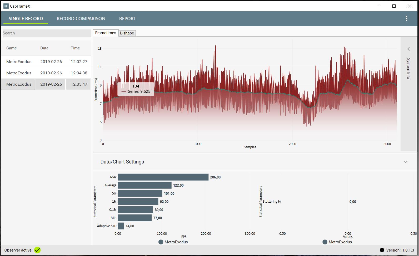Click the 2019-02-26 date of the 12:04:38 record
Viewport: 419px width, 256px height.
[51, 73]
